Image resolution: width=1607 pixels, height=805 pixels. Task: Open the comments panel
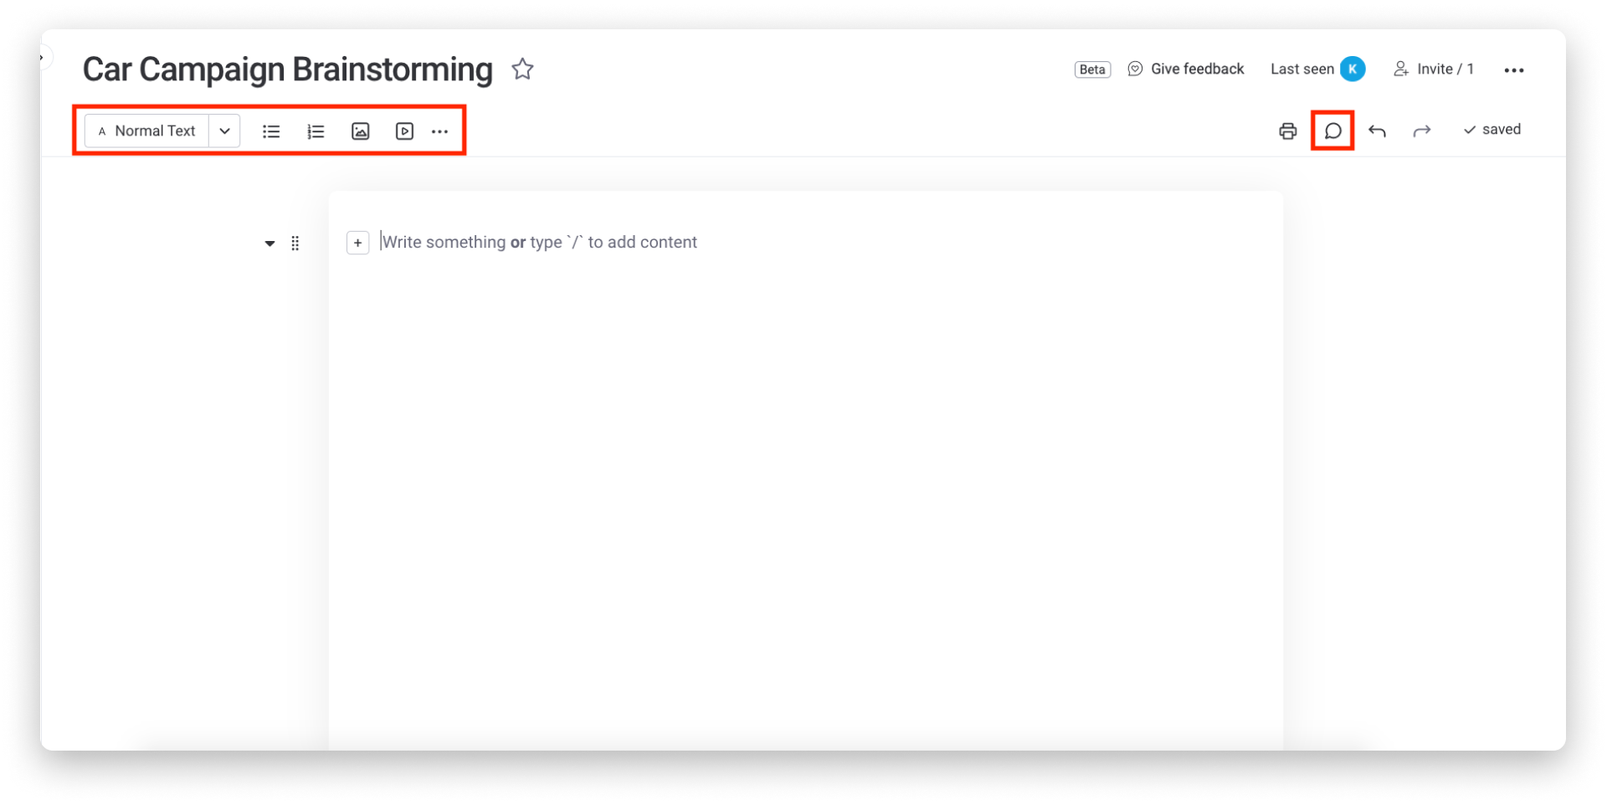[x=1332, y=131]
